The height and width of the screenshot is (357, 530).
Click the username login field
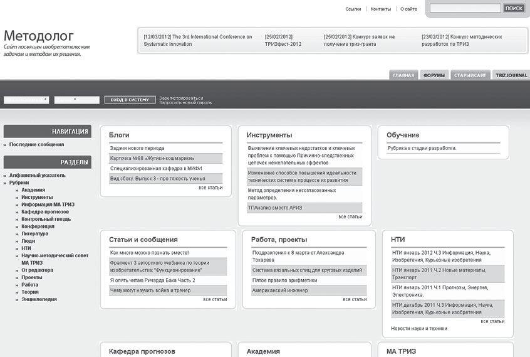(26, 100)
